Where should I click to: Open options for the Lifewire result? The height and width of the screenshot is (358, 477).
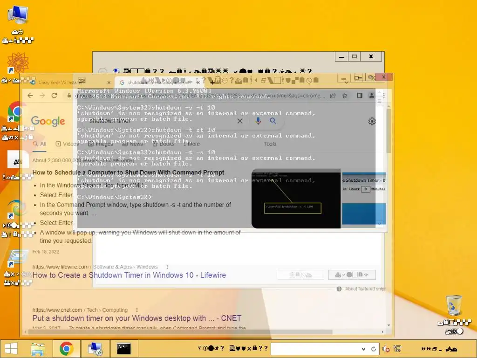(x=167, y=267)
